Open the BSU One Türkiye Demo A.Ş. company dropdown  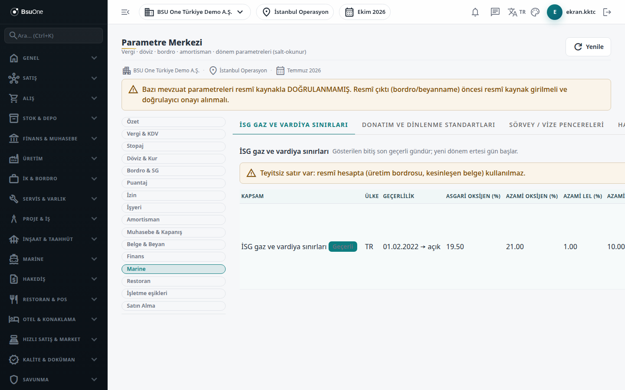195,12
